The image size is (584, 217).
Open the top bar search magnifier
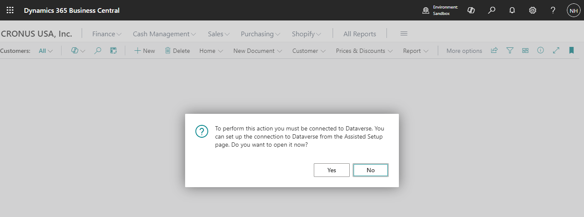click(492, 10)
